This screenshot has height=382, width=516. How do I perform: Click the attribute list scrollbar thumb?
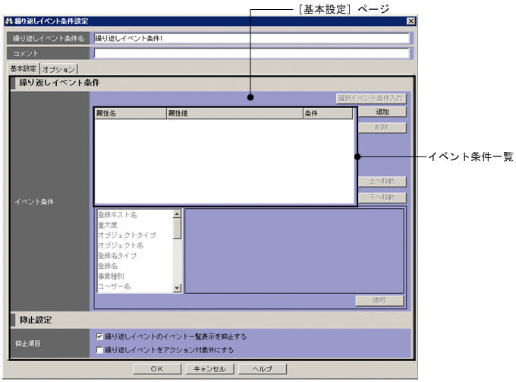point(177,229)
